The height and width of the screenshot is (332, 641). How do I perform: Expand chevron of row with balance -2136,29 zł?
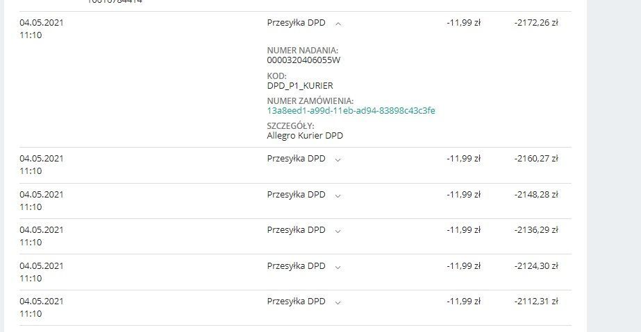click(x=338, y=231)
